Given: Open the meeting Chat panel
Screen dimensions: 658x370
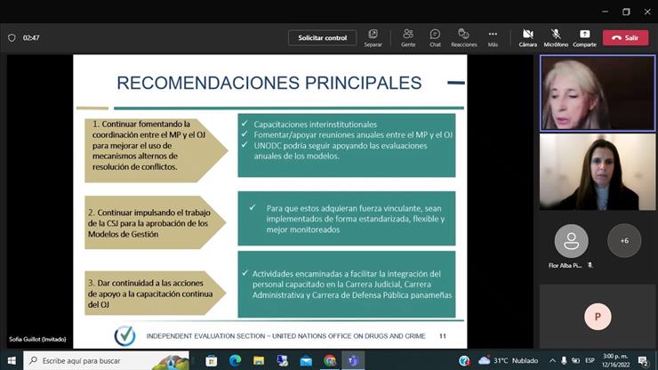Looking at the screenshot, I should (435, 37).
